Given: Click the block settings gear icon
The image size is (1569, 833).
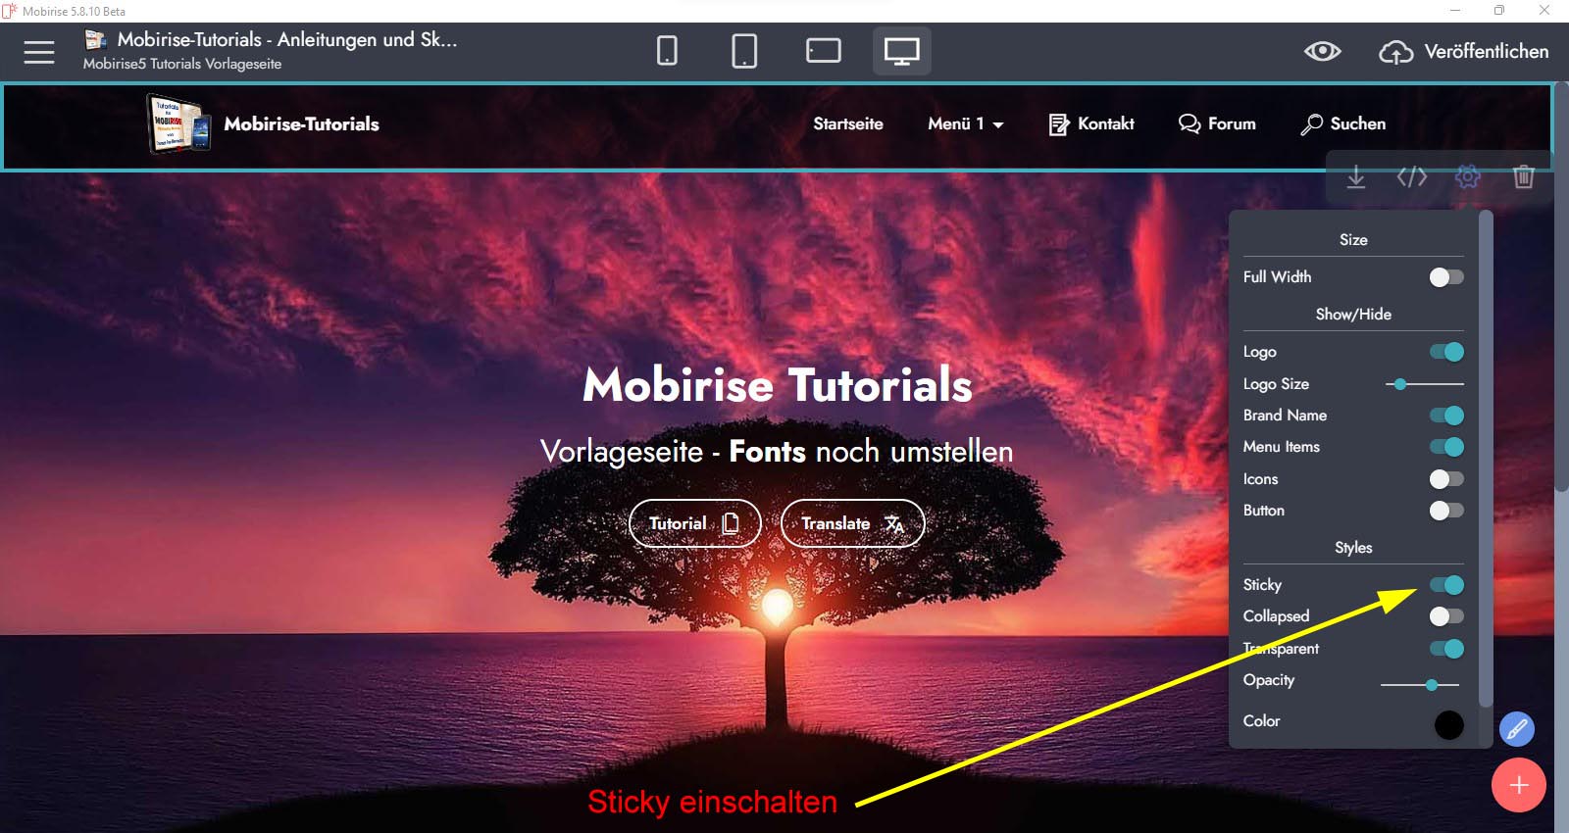Looking at the screenshot, I should pos(1468,176).
